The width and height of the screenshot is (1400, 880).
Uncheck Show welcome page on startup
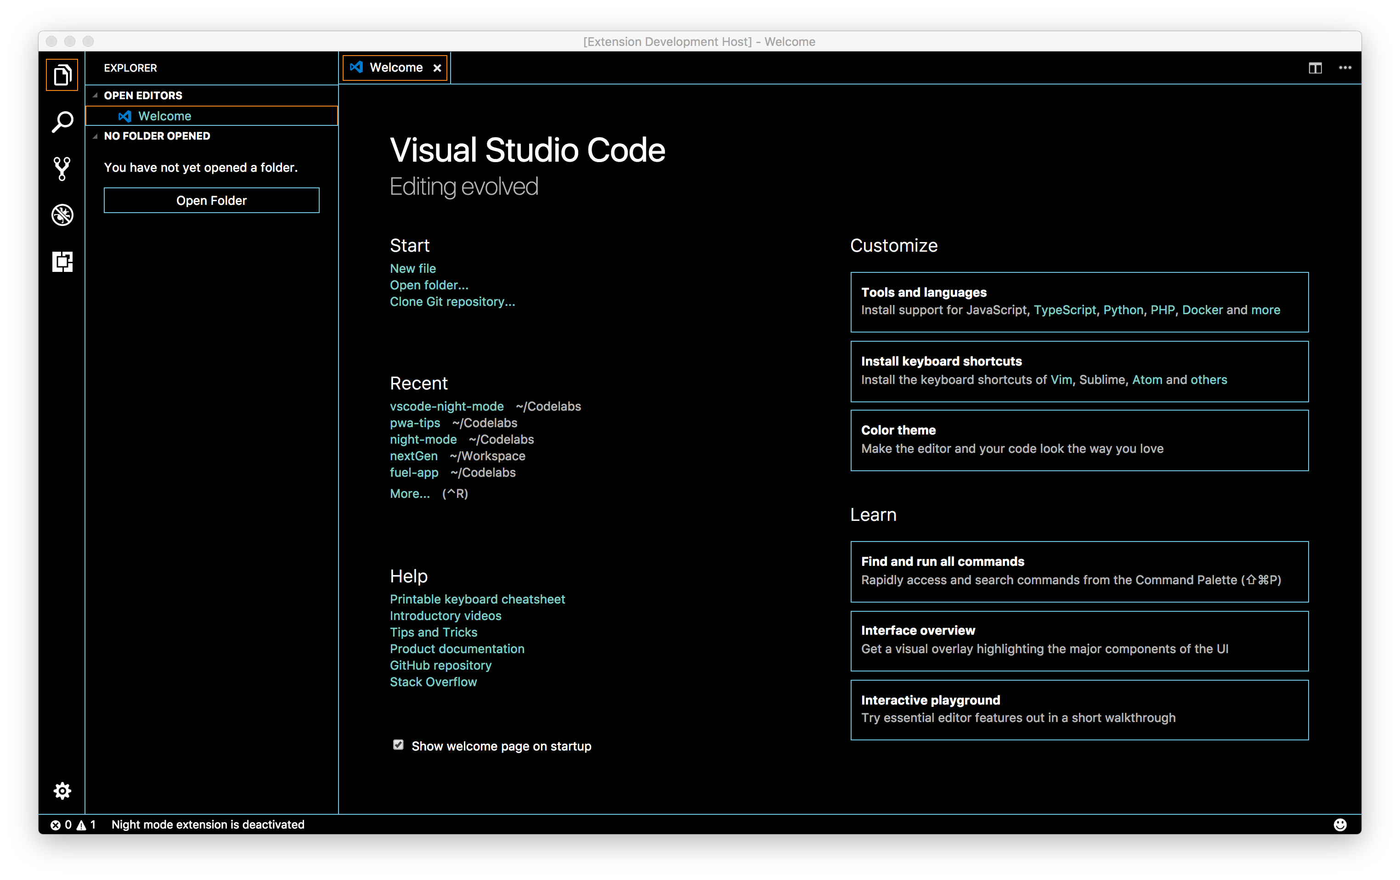[x=398, y=745]
